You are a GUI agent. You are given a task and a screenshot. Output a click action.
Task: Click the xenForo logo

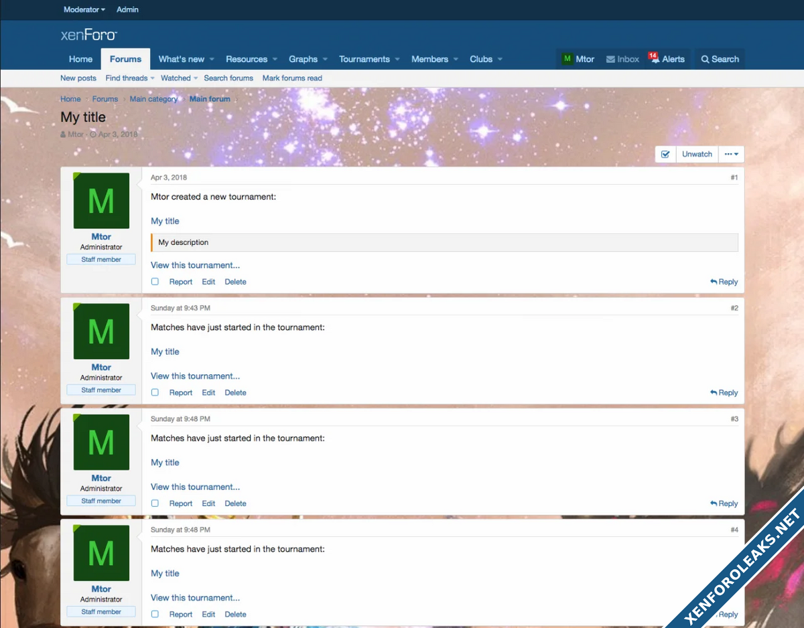click(89, 35)
